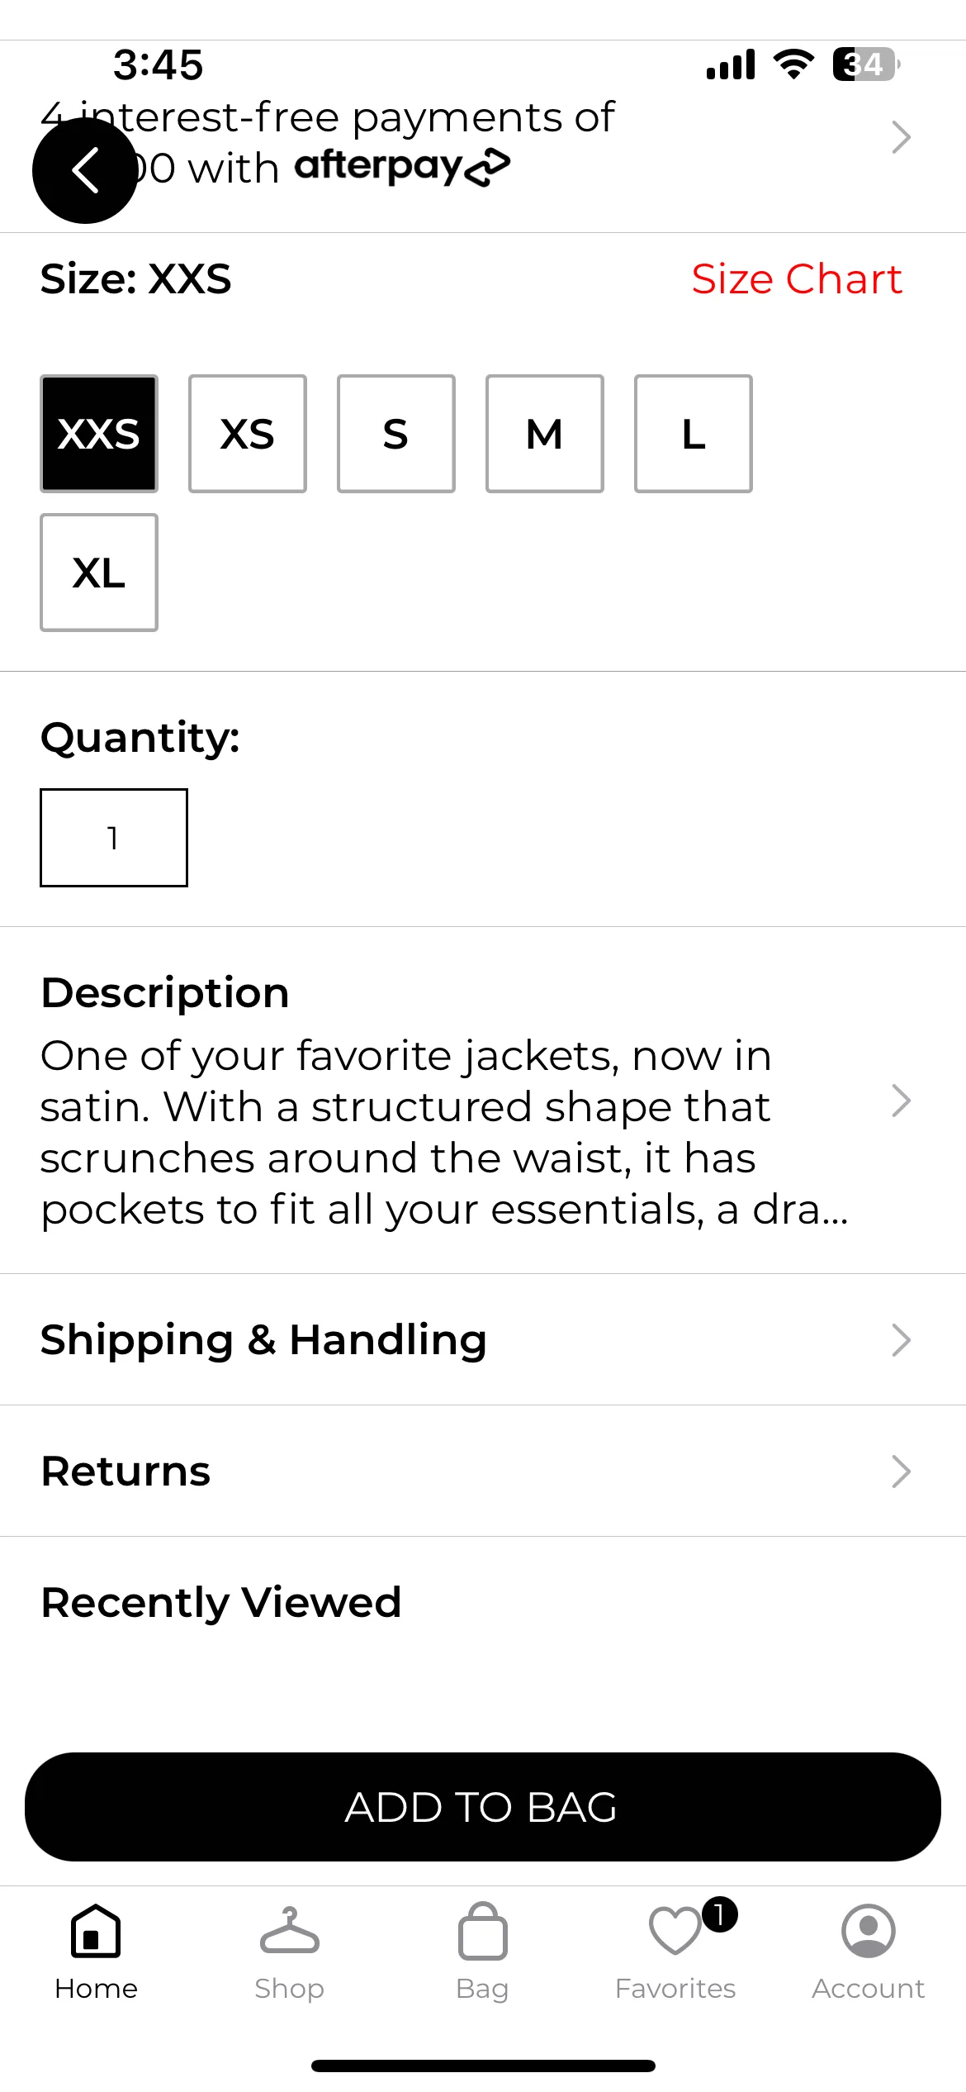Screen dimensions: 966x2092
Task: Open the Account profile icon
Action: pyautogui.click(x=868, y=1931)
